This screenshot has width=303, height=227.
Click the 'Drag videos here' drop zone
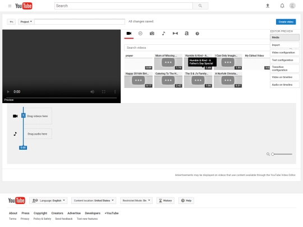click(38, 116)
